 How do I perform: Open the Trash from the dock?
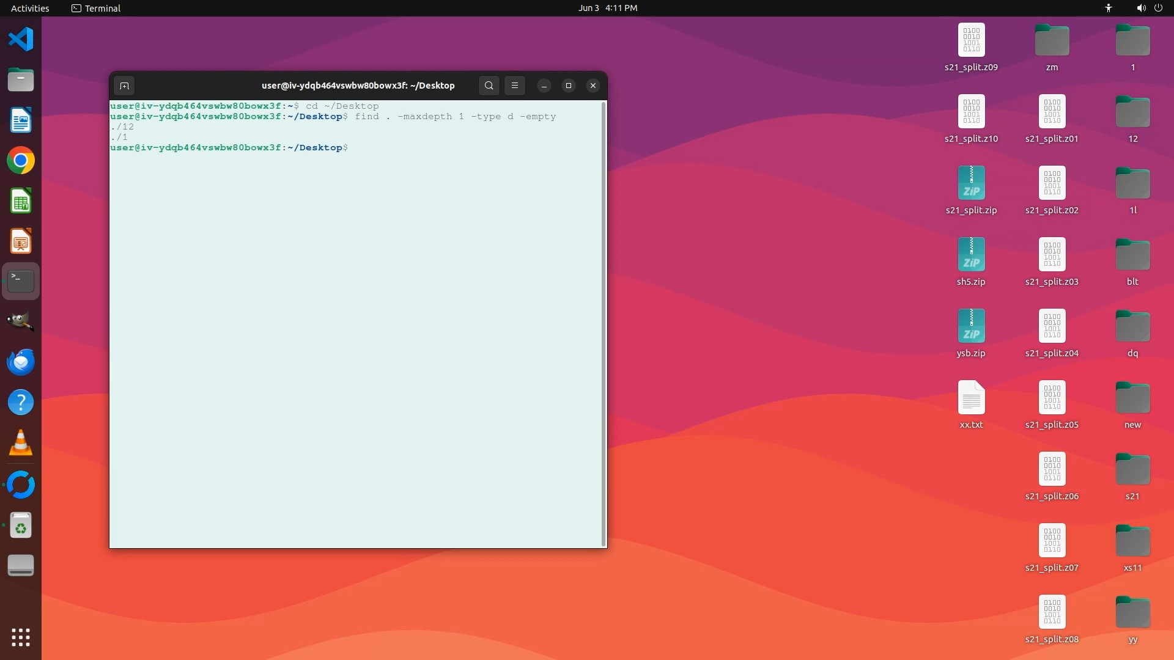point(21,526)
